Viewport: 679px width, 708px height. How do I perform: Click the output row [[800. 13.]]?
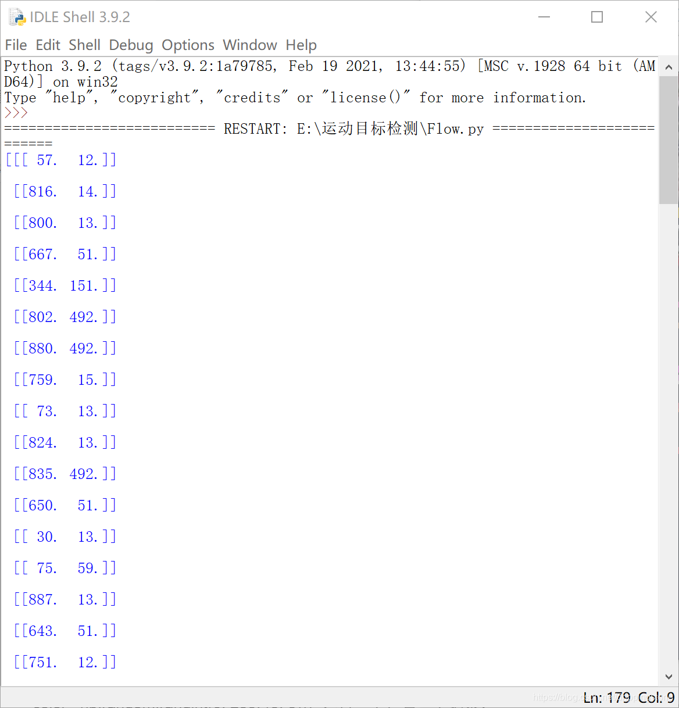65,223
